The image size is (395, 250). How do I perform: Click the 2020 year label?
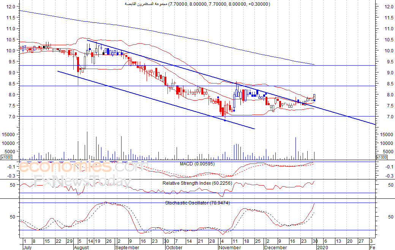tap(322, 247)
